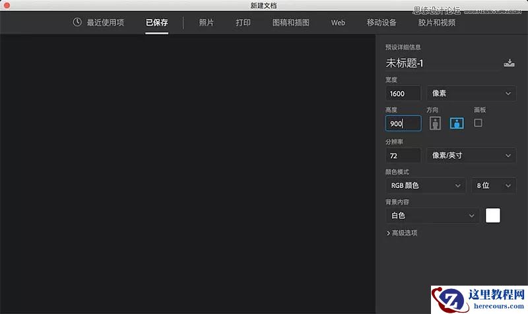Image resolution: width=528 pixels, height=314 pixels.
Task: Open the 白色 background content dropdown
Action: tap(432, 216)
